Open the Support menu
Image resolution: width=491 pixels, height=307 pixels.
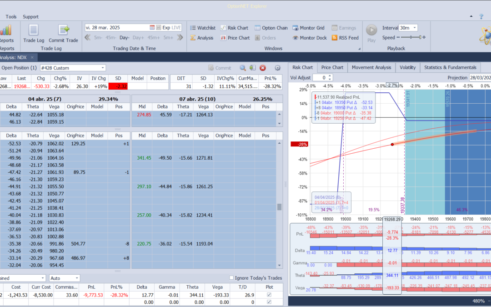pos(31,17)
